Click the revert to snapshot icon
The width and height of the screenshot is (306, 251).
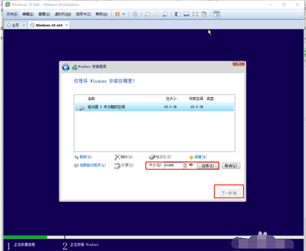pyautogui.click(x=156, y=14)
